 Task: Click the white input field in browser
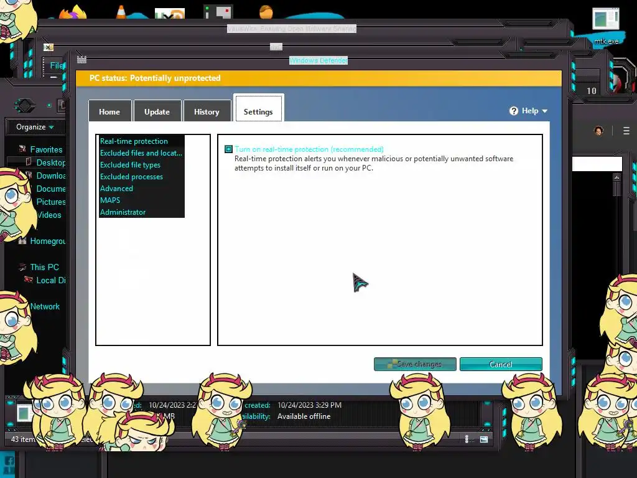coord(597,164)
